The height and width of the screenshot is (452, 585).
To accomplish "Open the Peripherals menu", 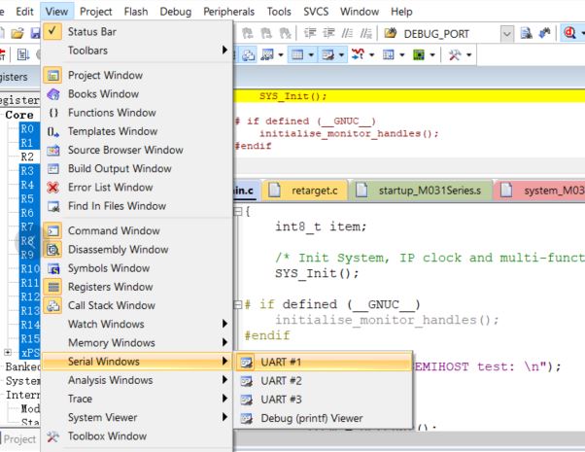I will (228, 12).
